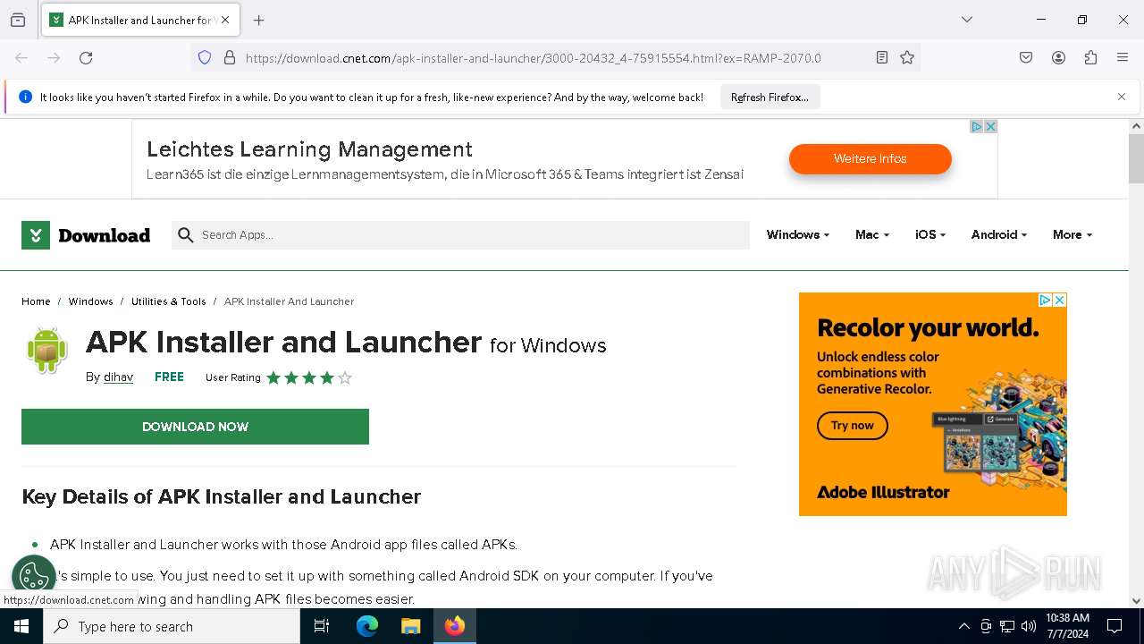Go back to the previous page

(21, 58)
